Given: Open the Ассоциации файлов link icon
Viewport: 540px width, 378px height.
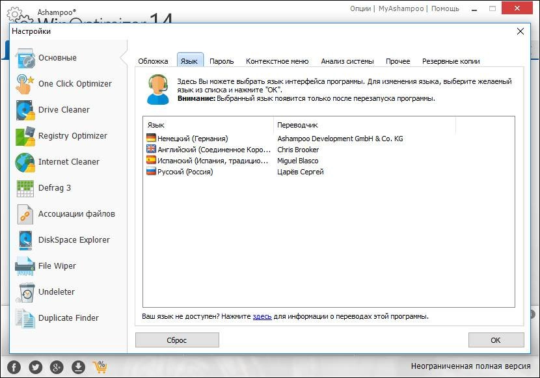Looking at the screenshot, I should pyautogui.click(x=25, y=214).
